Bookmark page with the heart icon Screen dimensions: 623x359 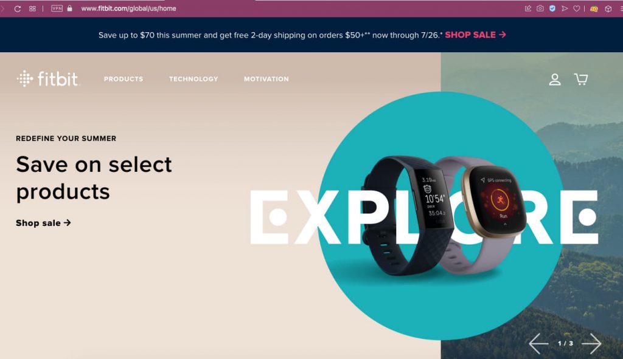577,9
